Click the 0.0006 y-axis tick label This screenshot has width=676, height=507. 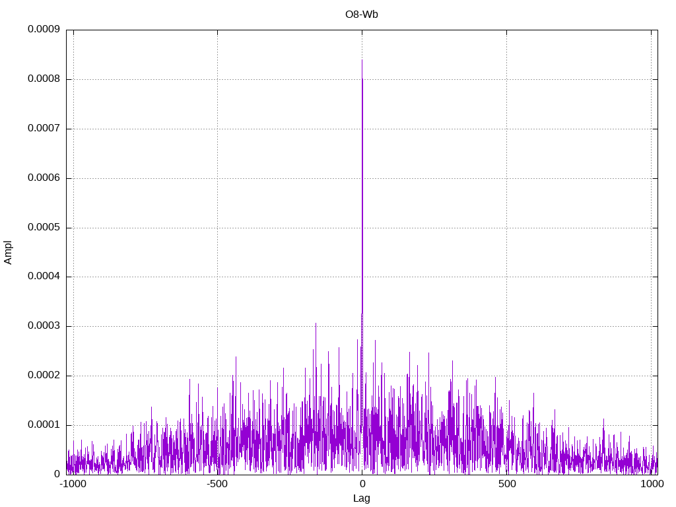tap(44, 178)
